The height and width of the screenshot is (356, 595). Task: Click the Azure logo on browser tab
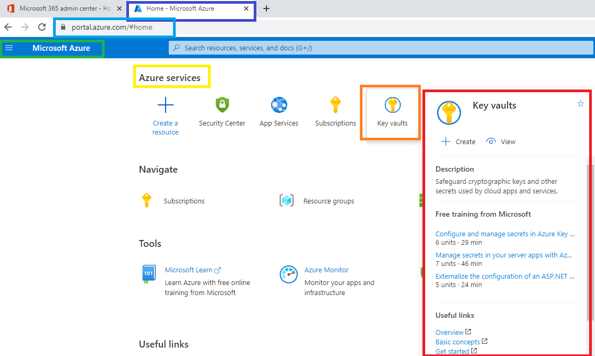click(x=138, y=8)
